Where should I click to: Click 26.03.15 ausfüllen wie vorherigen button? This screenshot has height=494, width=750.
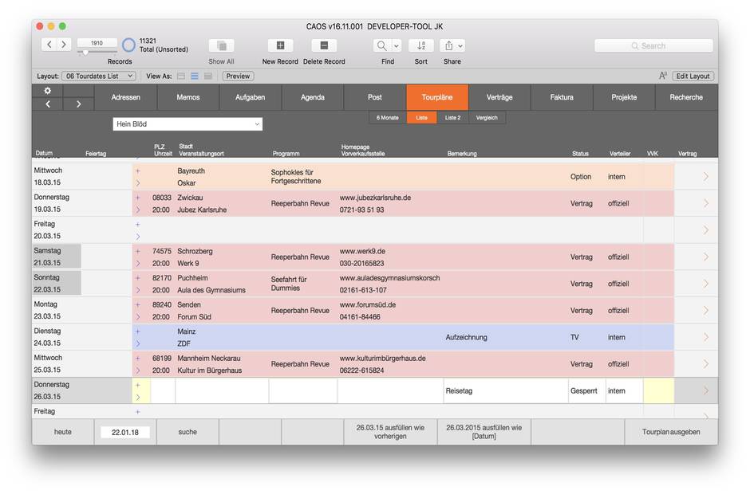pyautogui.click(x=390, y=432)
